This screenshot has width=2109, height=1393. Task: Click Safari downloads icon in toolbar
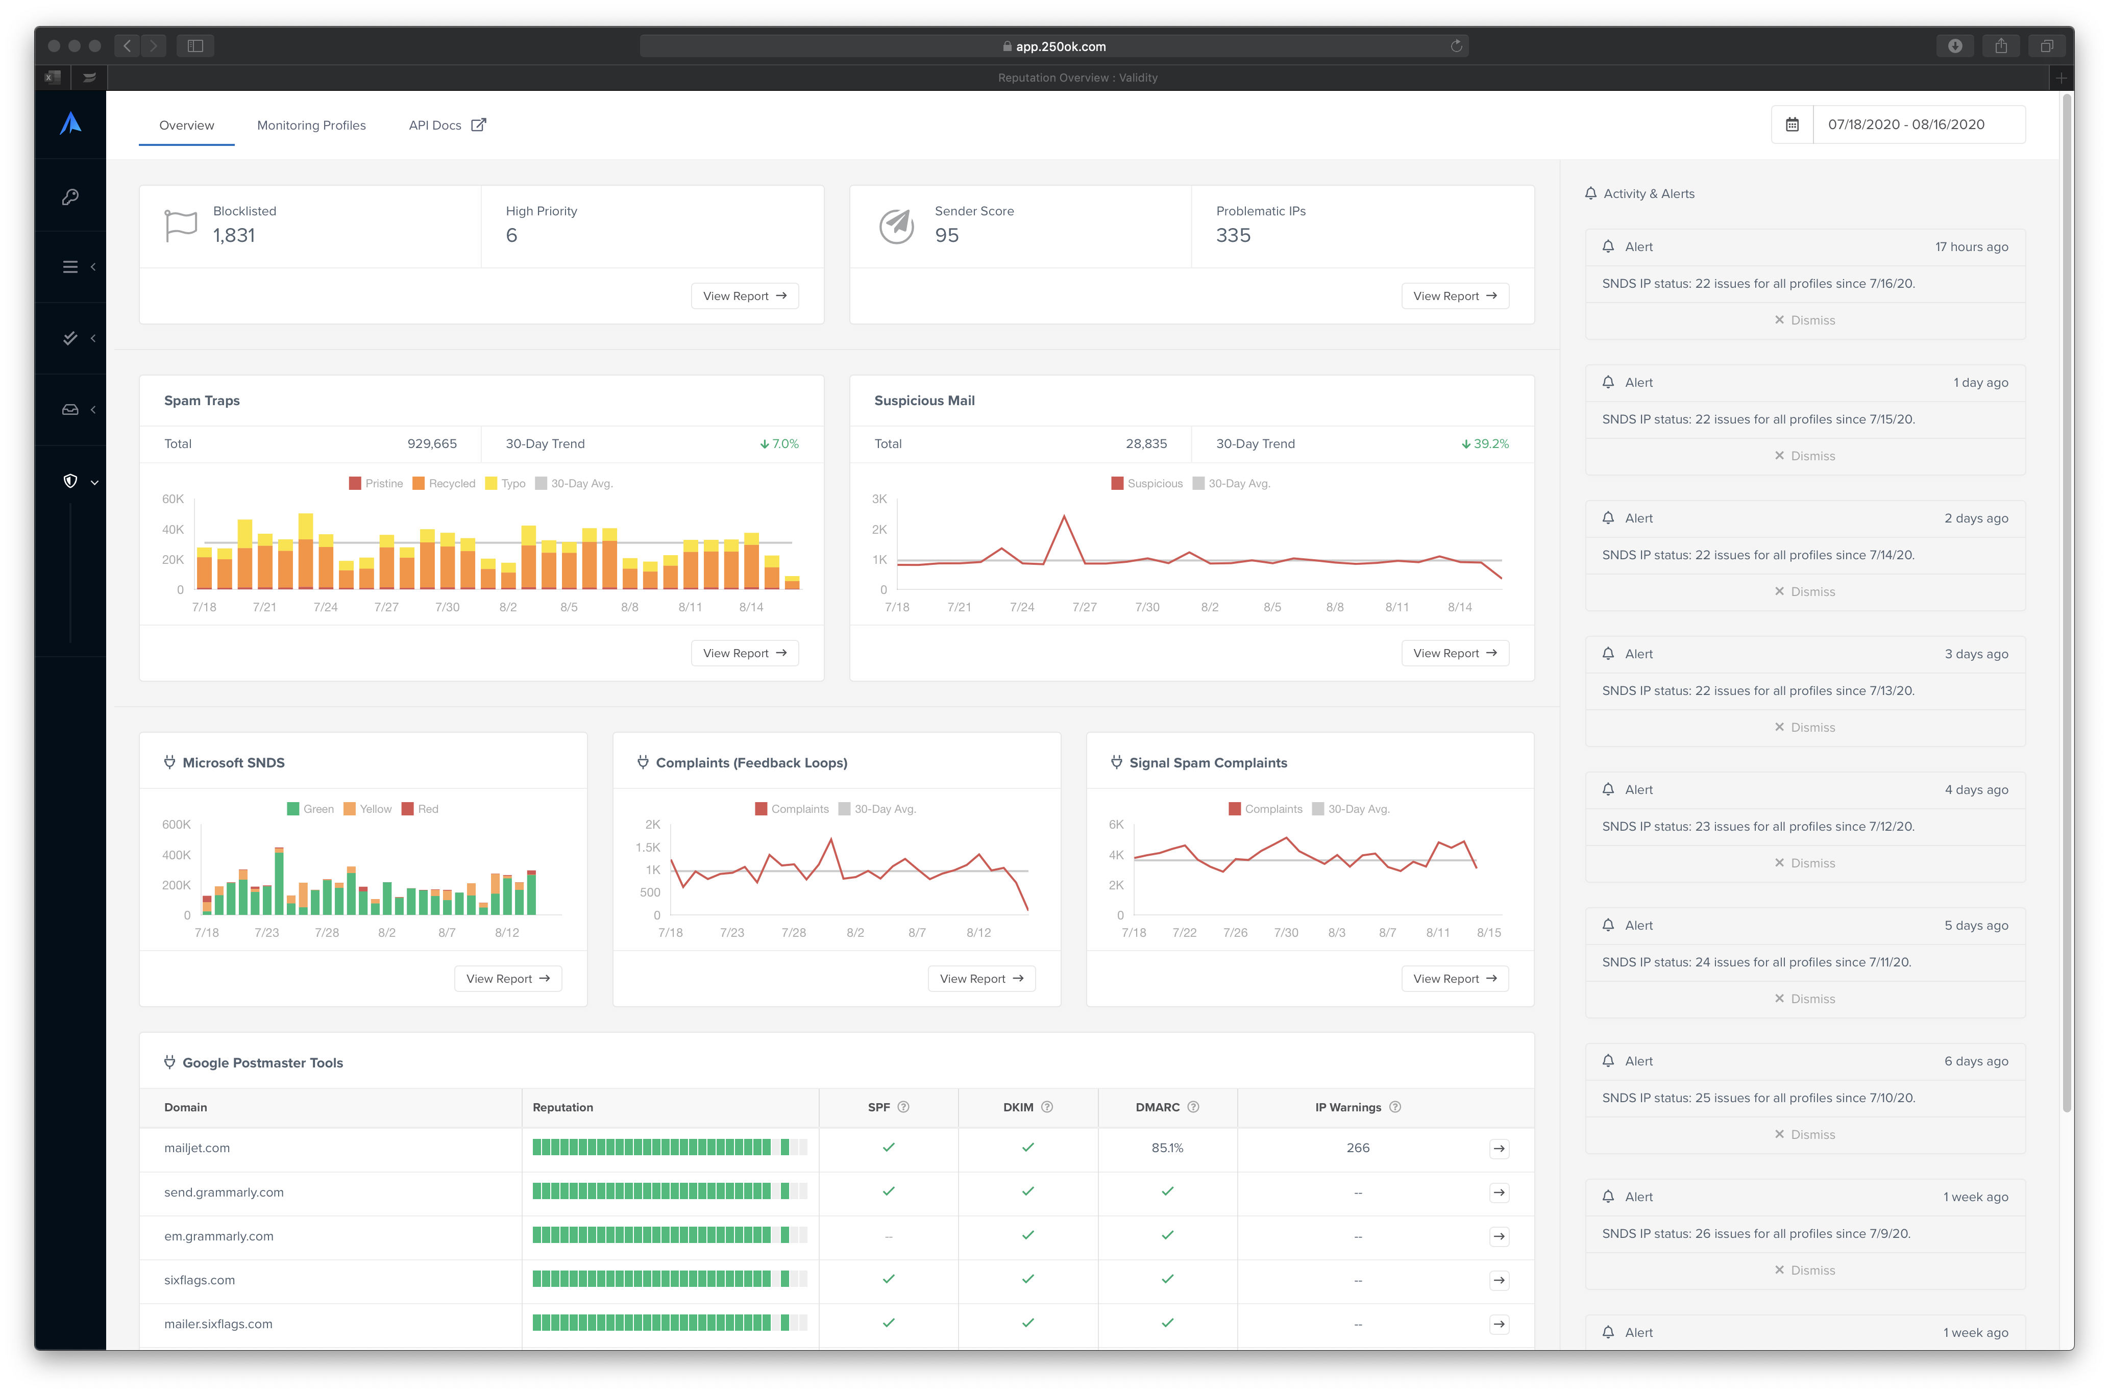[1954, 46]
